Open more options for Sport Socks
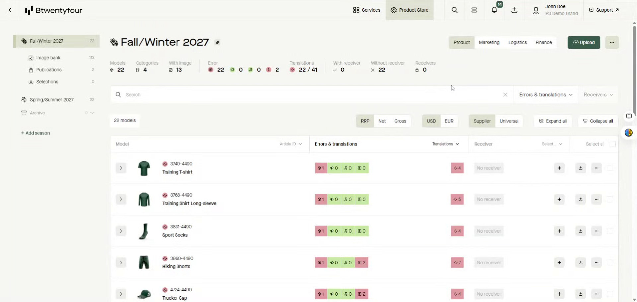Viewport: 637px width, 302px height. coord(597,231)
